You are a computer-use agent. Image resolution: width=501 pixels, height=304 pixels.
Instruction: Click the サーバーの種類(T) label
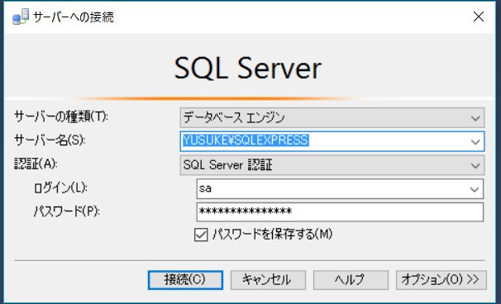click(61, 116)
